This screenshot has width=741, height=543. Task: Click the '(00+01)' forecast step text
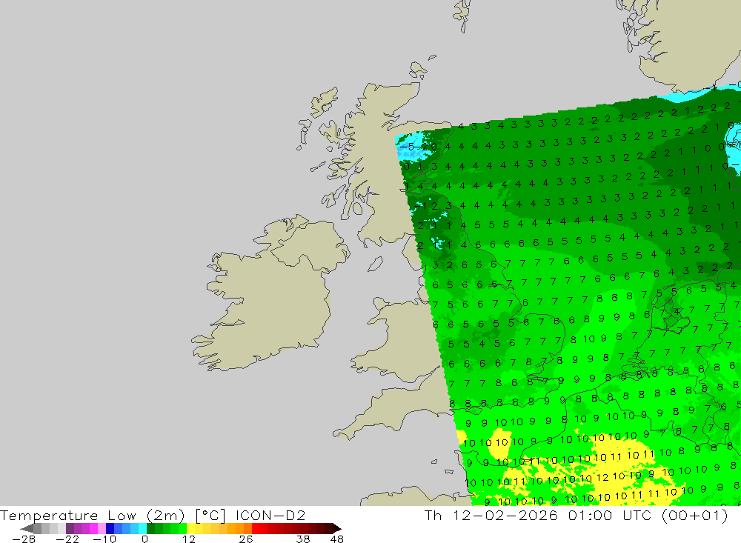(x=695, y=515)
